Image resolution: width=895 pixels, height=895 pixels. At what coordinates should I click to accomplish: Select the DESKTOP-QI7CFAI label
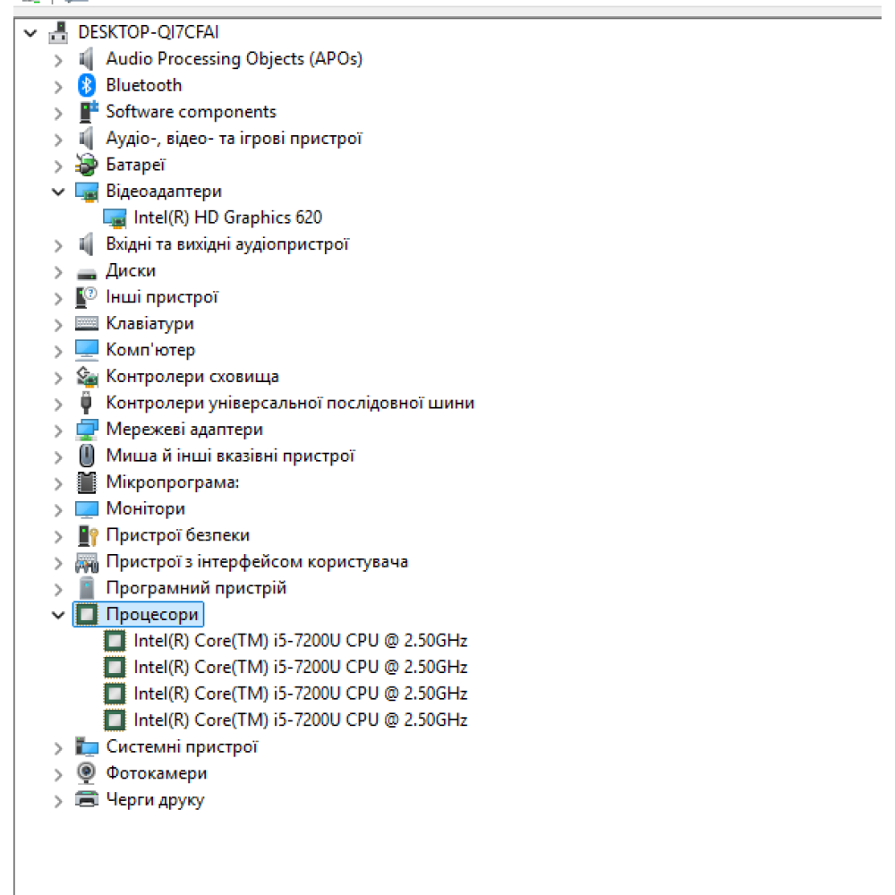click(149, 32)
